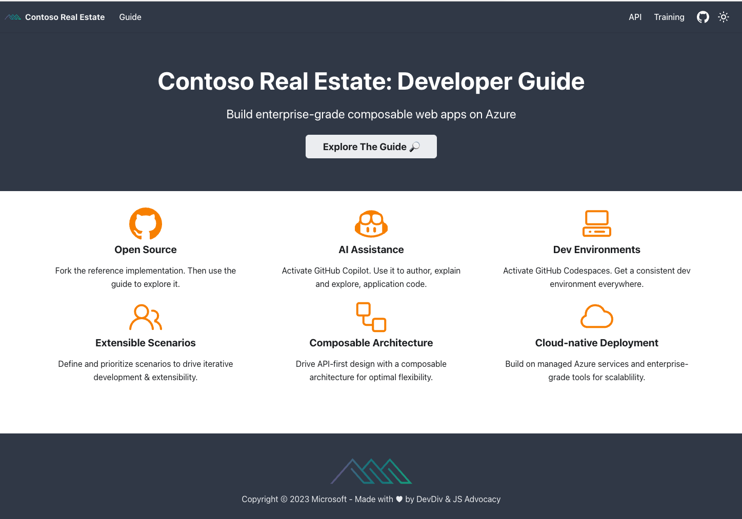Select the Open Source heading

146,250
